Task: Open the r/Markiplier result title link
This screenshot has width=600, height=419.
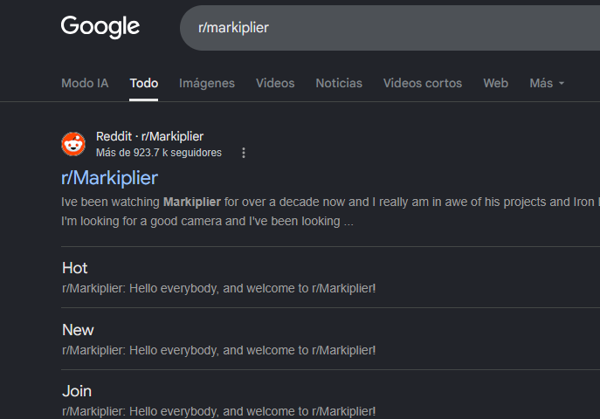Action: tap(109, 178)
